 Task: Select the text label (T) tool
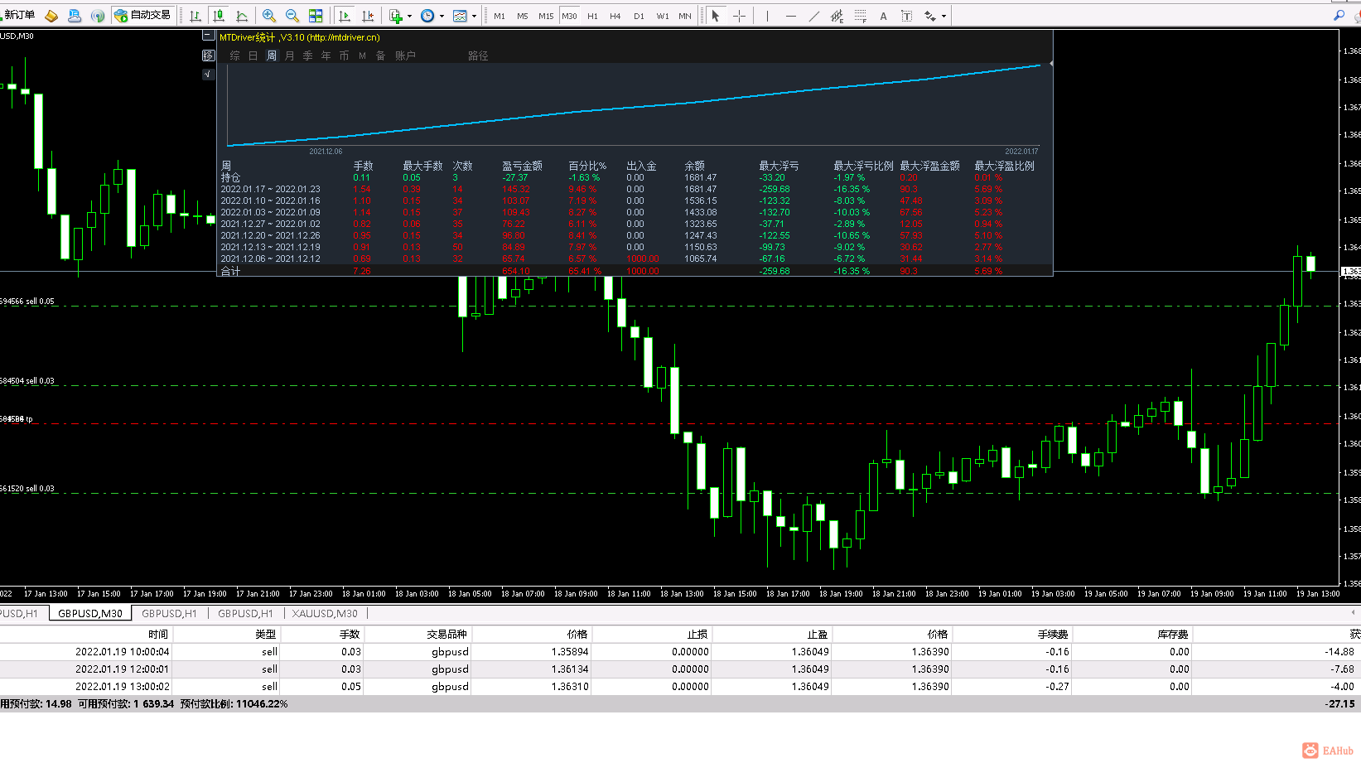click(x=906, y=16)
